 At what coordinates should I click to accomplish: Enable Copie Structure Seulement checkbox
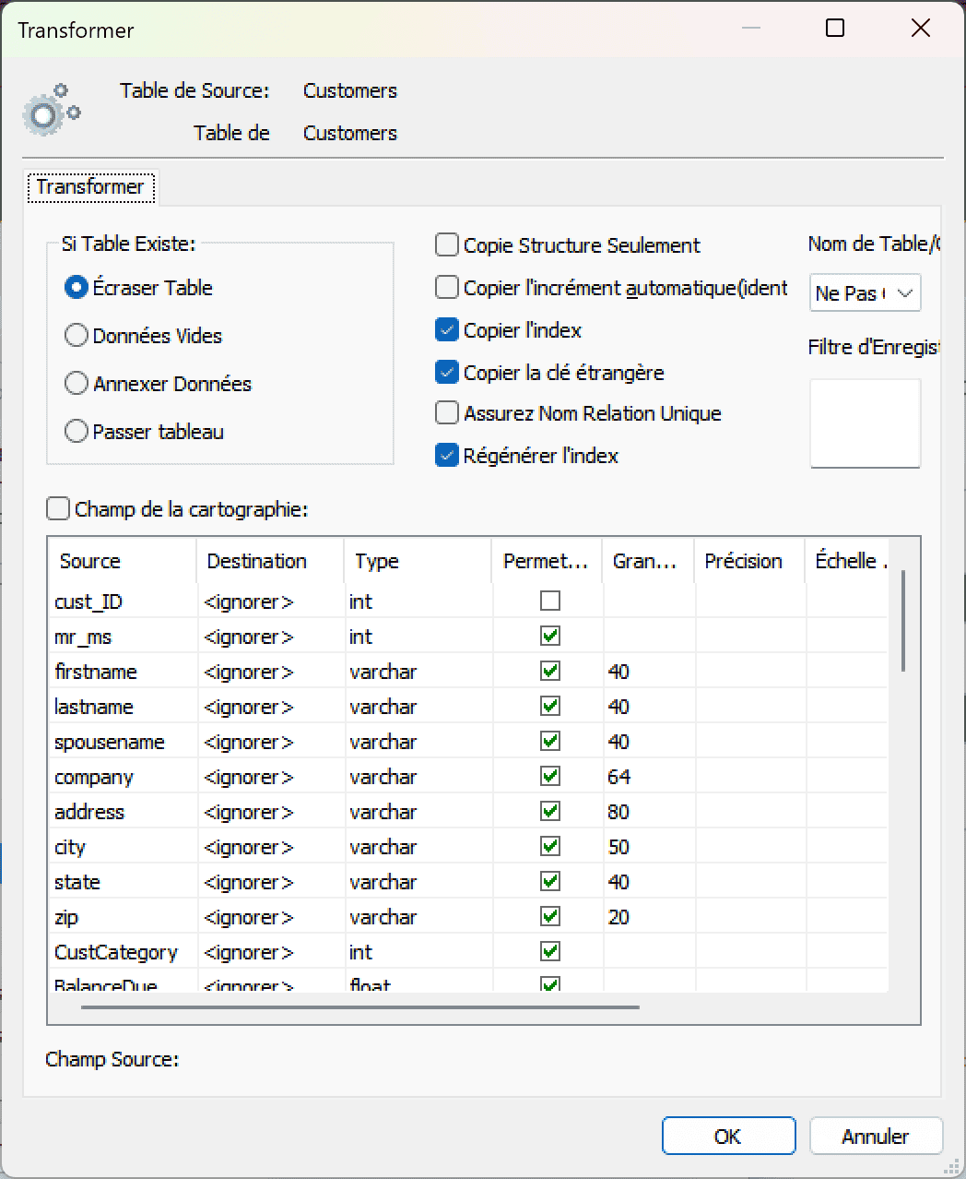pyautogui.click(x=447, y=245)
